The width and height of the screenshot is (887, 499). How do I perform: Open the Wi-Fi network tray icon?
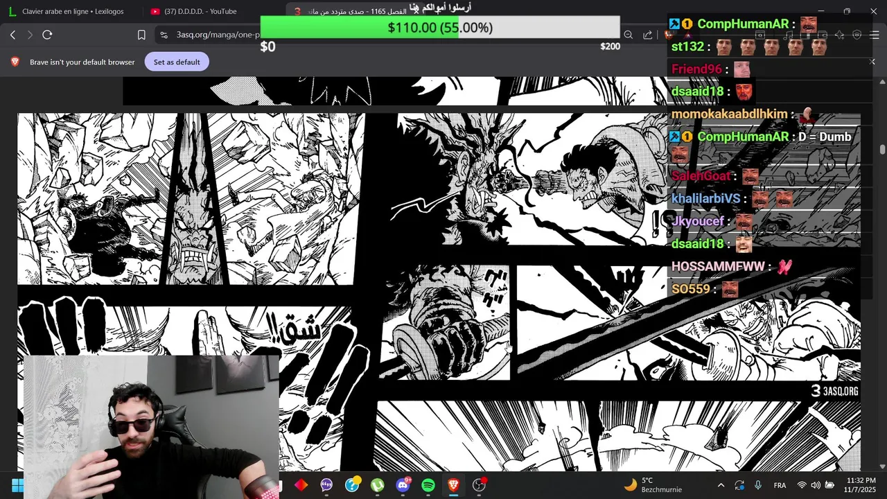click(802, 485)
